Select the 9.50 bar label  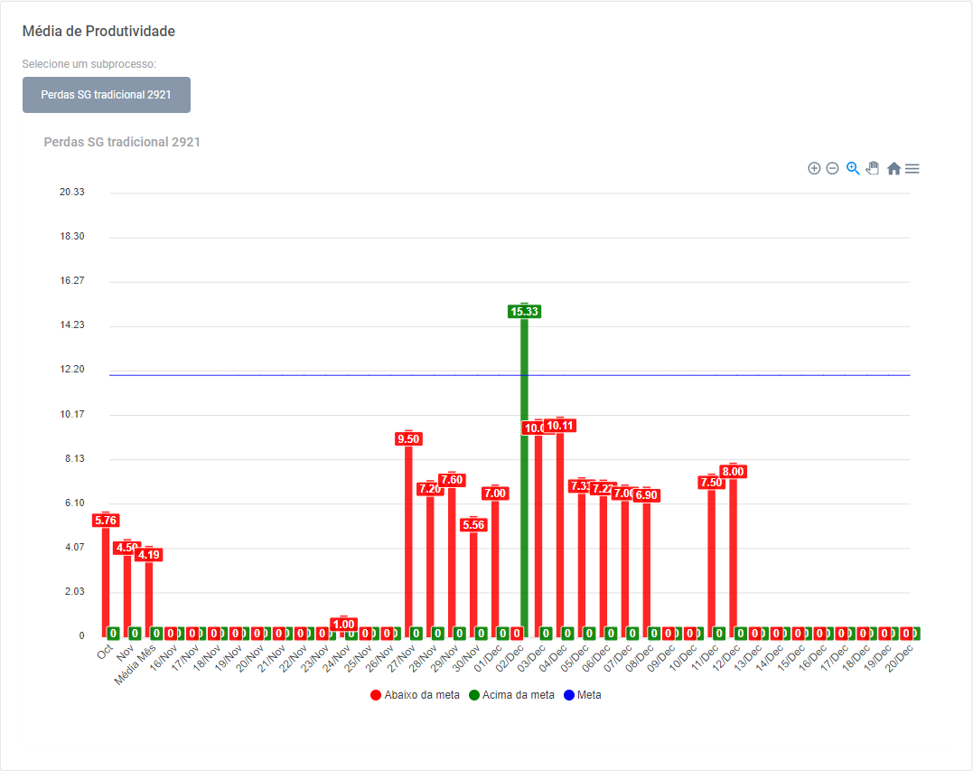coord(408,439)
